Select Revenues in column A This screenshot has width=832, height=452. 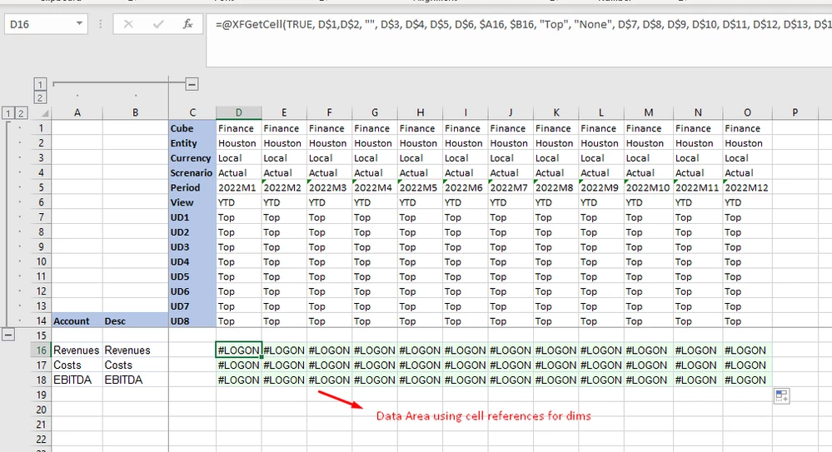point(77,350)
